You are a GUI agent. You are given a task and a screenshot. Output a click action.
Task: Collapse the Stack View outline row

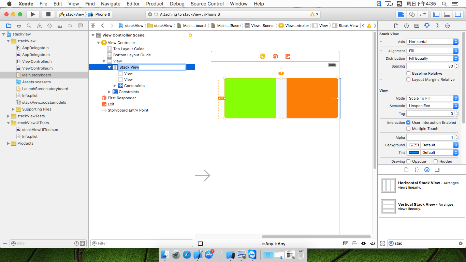pos(110,67)
